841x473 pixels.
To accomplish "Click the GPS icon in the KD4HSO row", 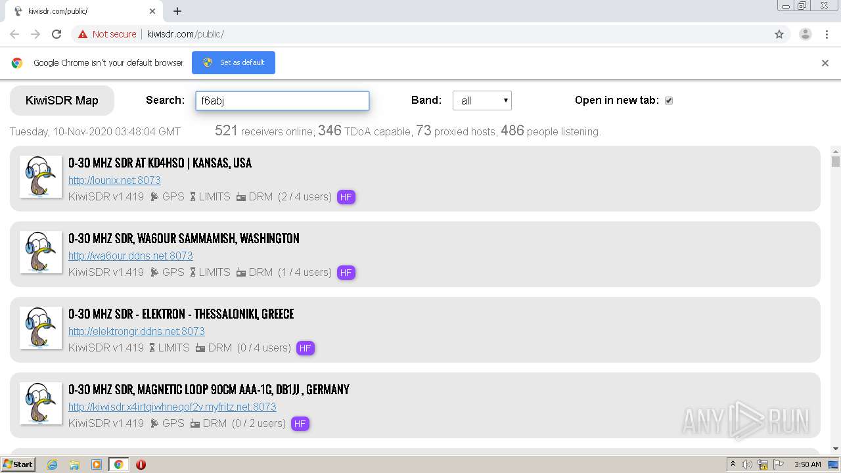I will (x=154, y=197).
